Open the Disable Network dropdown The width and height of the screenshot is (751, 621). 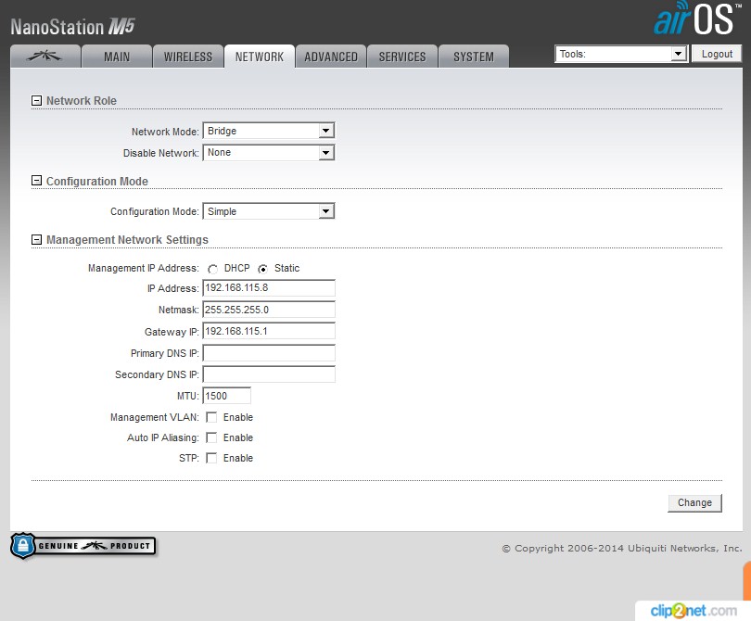click(269, 153)
